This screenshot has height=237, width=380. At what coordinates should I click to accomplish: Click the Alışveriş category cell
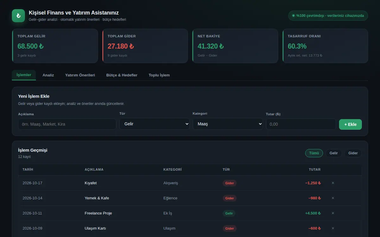coord(171,183)
